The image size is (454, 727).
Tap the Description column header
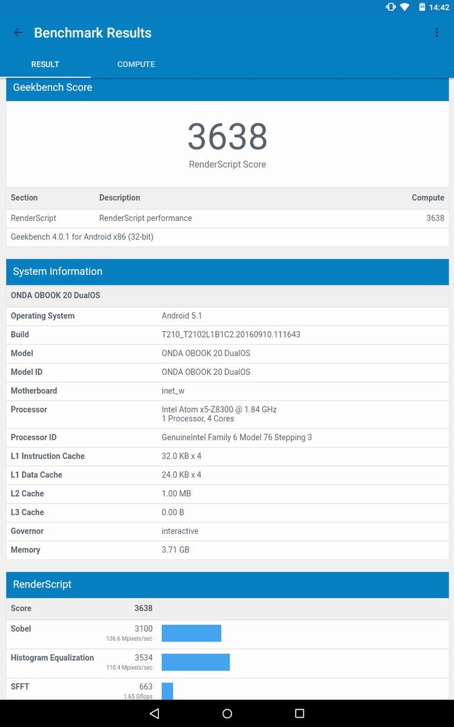point(120,197)
